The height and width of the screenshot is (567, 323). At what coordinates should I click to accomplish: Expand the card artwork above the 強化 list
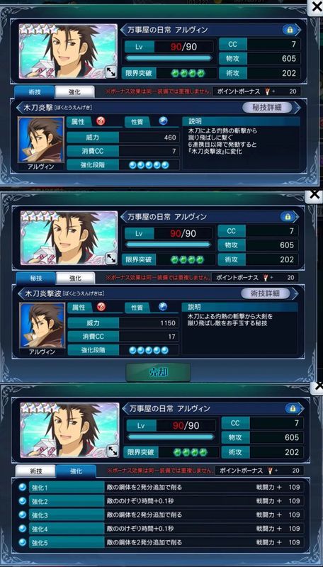[113, 451]
